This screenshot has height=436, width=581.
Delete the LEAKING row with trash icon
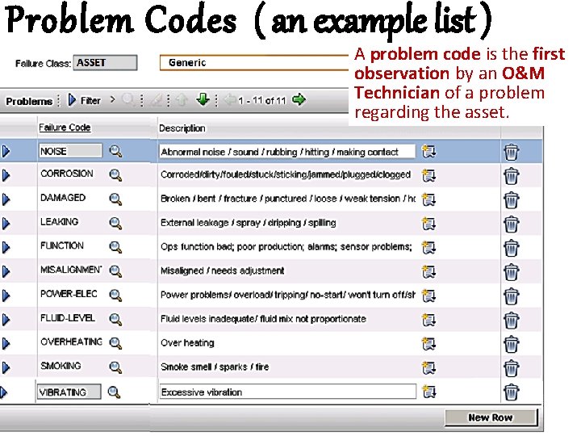(512, 224)
